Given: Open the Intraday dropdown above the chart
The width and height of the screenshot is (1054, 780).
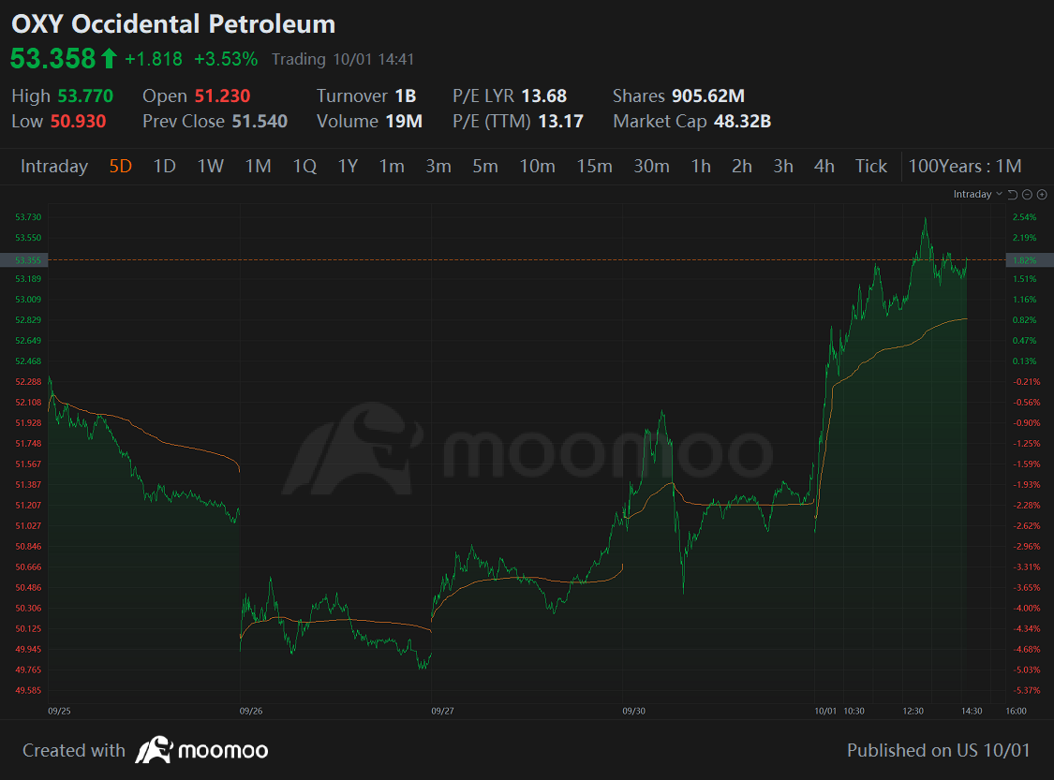Looking at the screenshot, I should coord(977,194).
